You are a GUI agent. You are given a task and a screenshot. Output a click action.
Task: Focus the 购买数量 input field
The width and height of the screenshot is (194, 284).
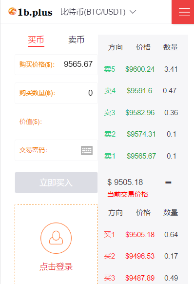56,93
